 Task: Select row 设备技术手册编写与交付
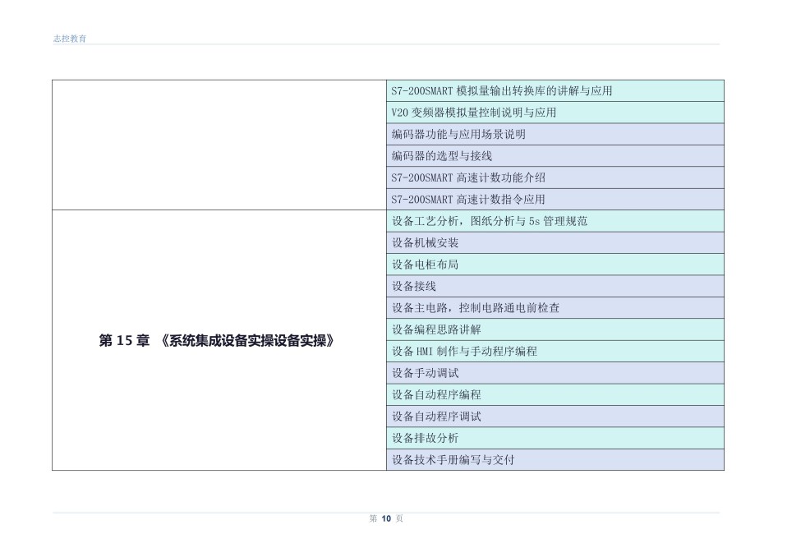555,460
